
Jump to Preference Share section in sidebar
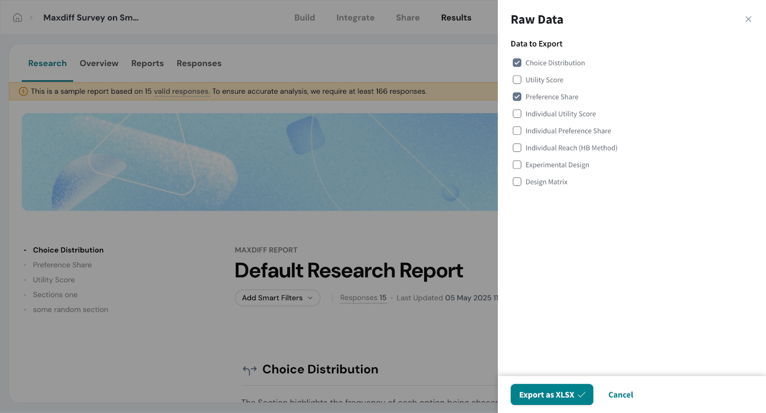point(62,265)
